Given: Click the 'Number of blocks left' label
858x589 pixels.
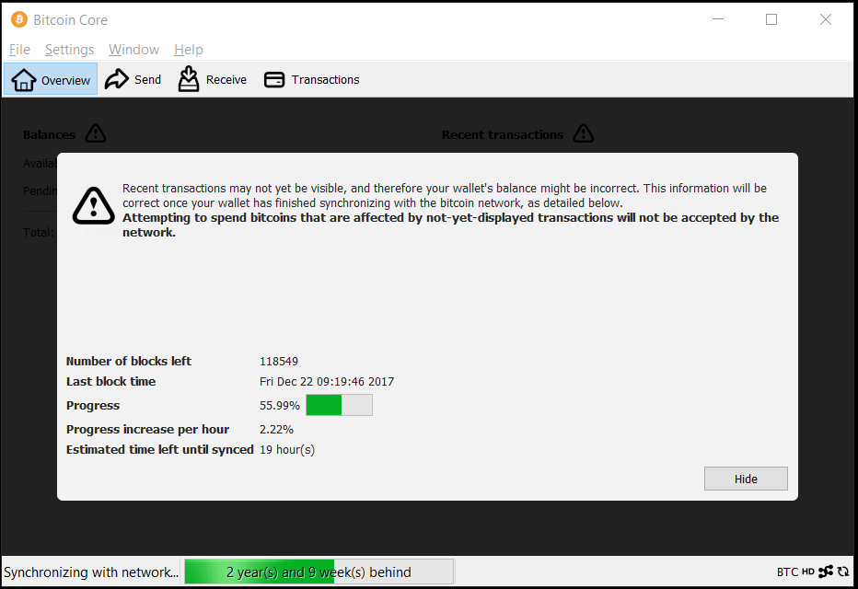Looking at the screenshot, I should (129, 362).
